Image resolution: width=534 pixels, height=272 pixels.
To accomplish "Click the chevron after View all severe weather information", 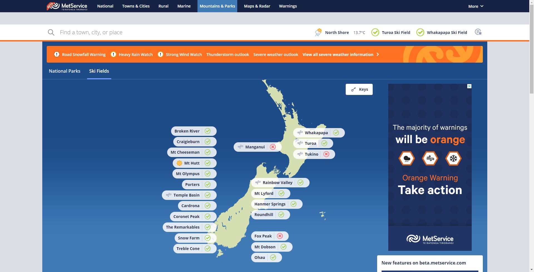I will (x=378, y=55).
